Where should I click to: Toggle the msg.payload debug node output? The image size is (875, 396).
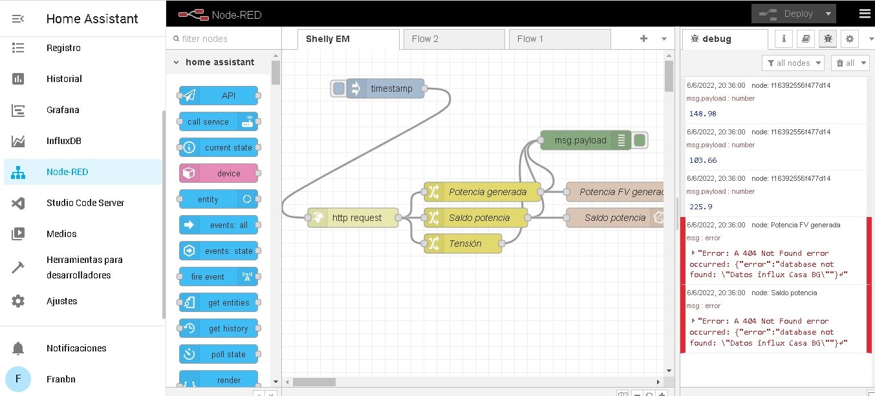pos(640,140)
